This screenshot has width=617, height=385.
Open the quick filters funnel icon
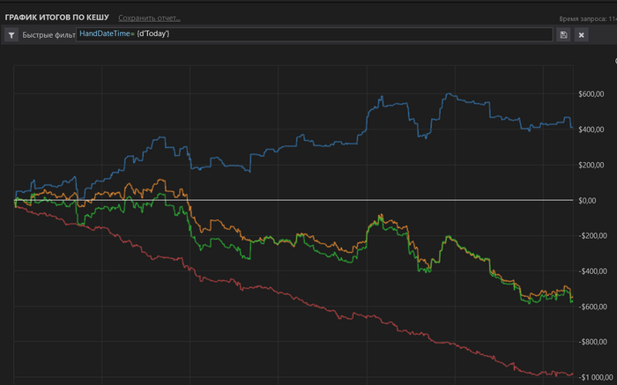[11, 35]
